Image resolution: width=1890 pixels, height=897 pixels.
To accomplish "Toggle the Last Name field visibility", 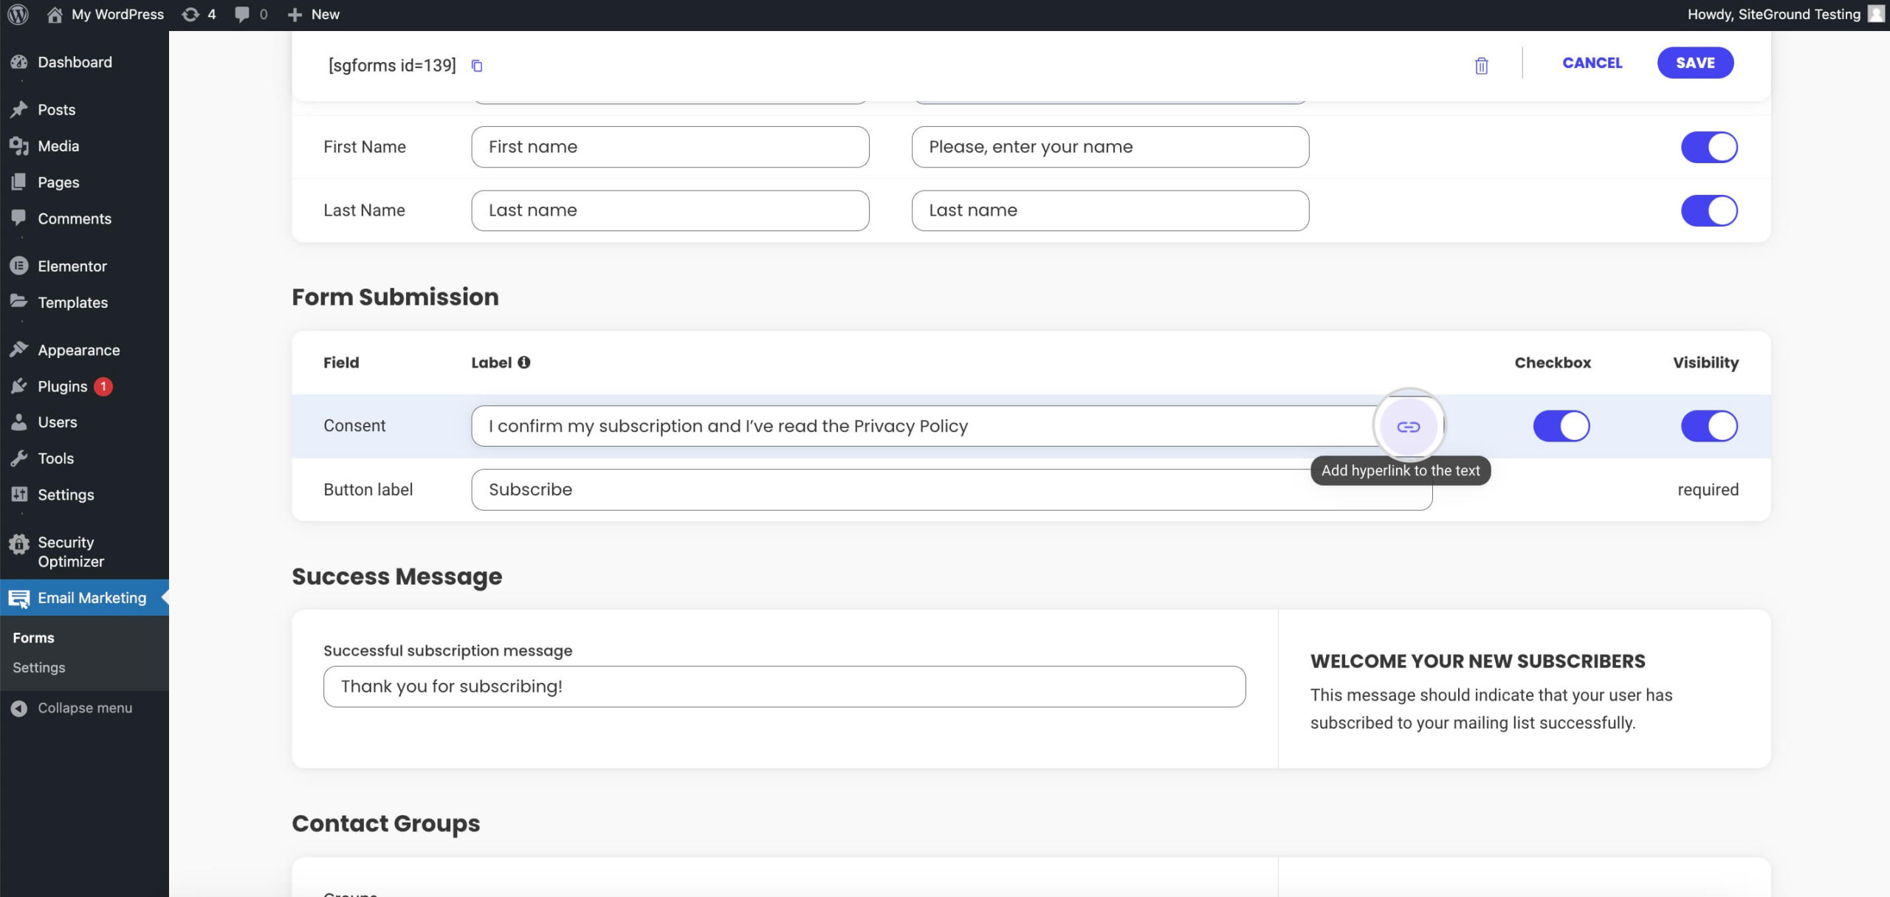I will pos(1709,210).
